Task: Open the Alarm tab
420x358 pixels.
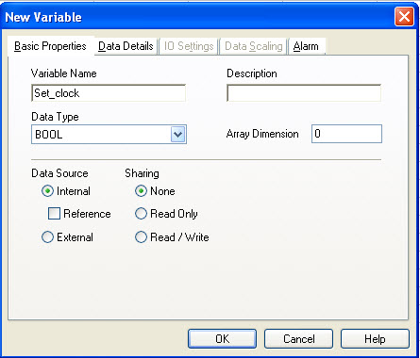Action: pyautogui.click(x=306, y=46)
